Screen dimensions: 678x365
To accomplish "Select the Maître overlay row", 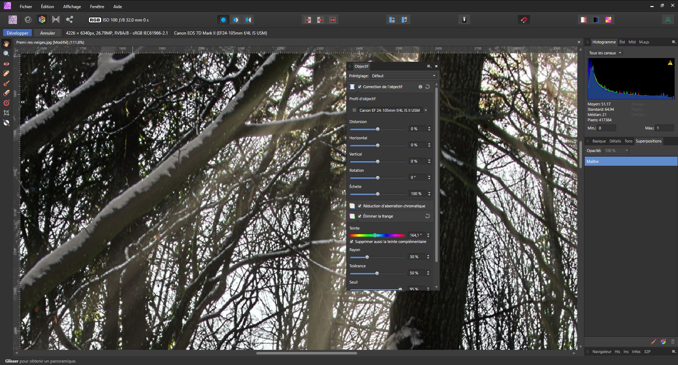I will [631, 162].
